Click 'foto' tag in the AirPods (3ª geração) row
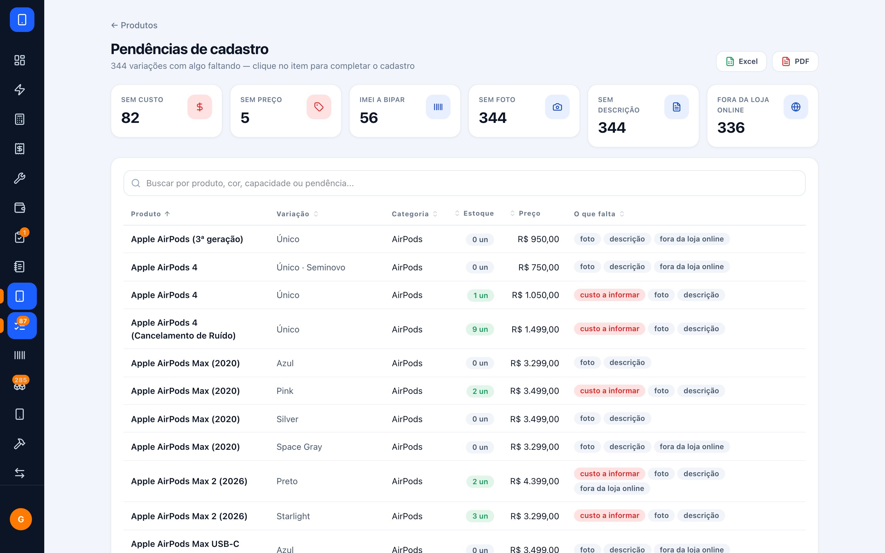This screenshot has height=553, width=885. coord(587,239)
